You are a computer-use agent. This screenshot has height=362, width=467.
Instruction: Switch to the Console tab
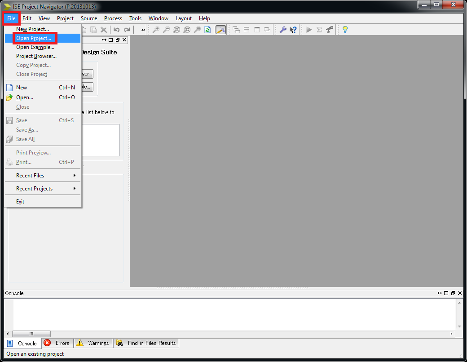pyautogui.click(x=22, y=343)
